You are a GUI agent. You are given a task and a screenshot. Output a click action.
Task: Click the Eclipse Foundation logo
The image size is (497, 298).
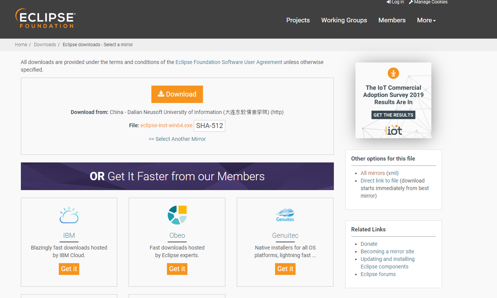coord(46,19)
